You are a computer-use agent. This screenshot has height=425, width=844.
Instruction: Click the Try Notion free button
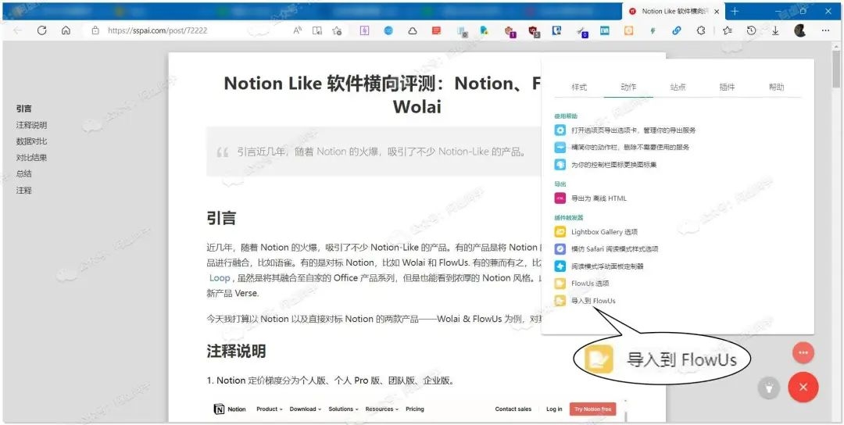click(592, 409)
